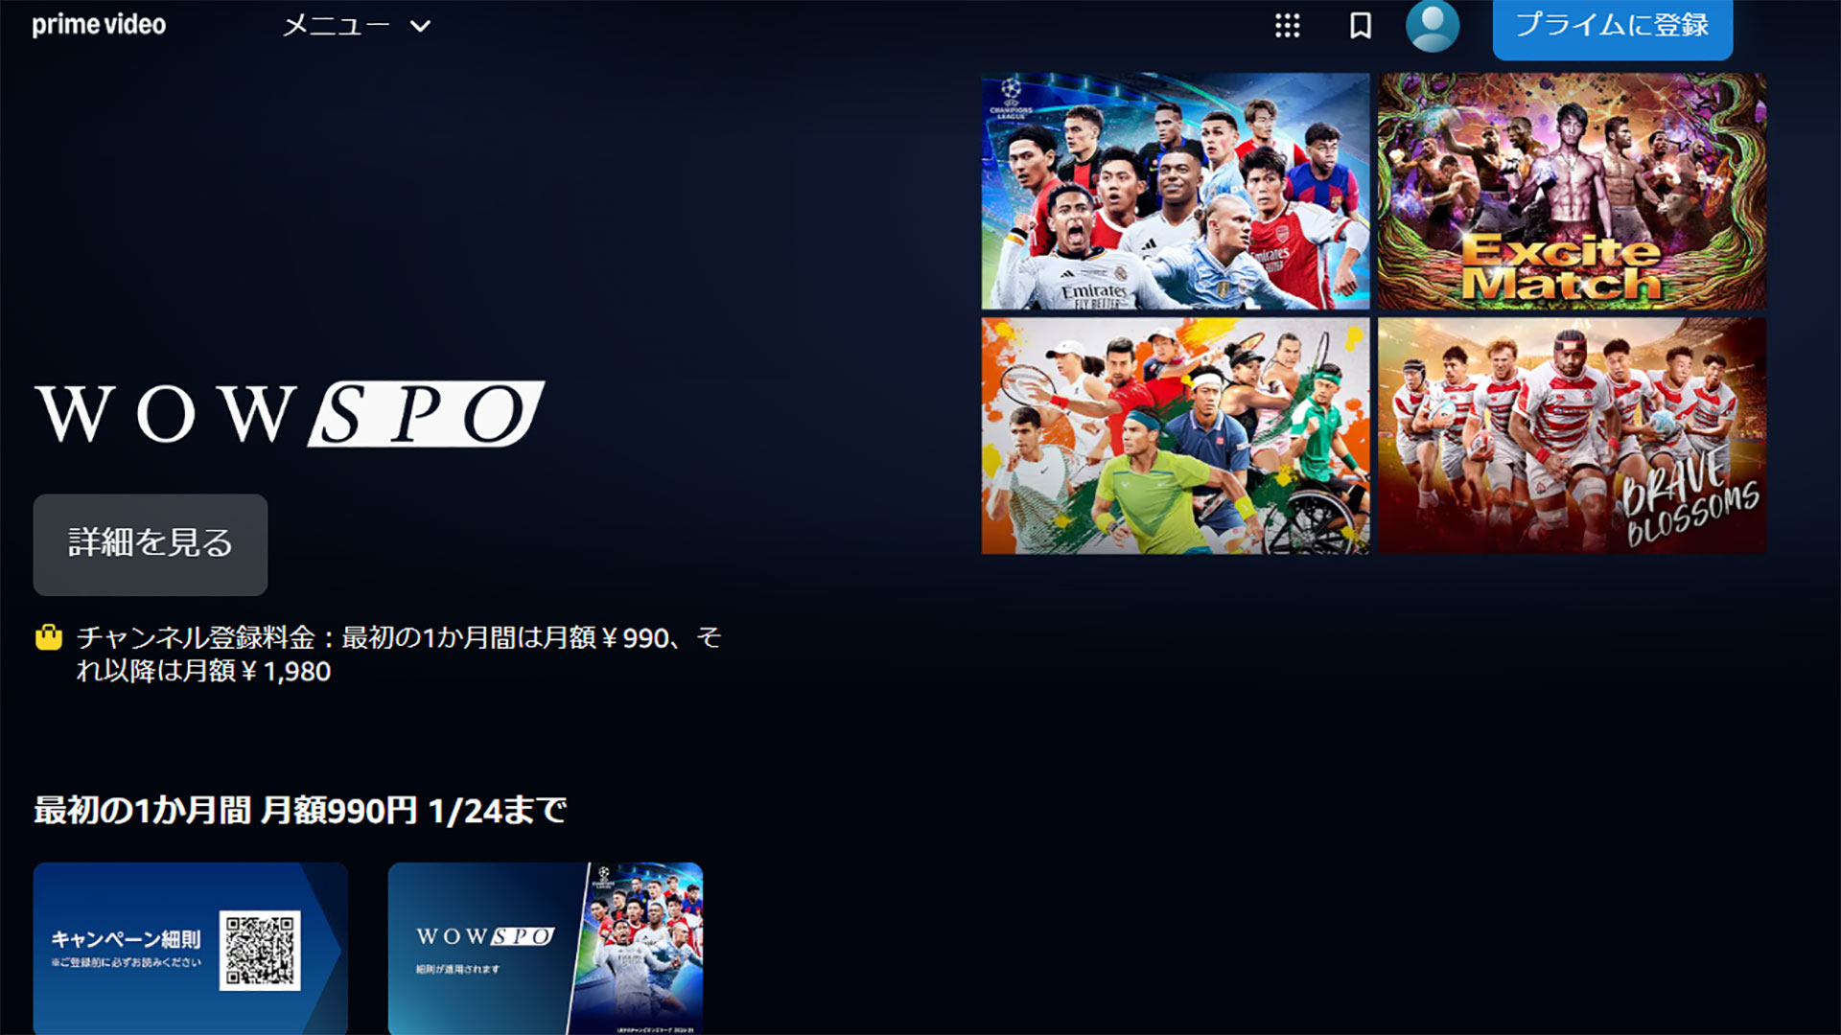This screenshot has height=1035, width=1841.
Task: Select the prime video menu bar
Action: point(920,26)
